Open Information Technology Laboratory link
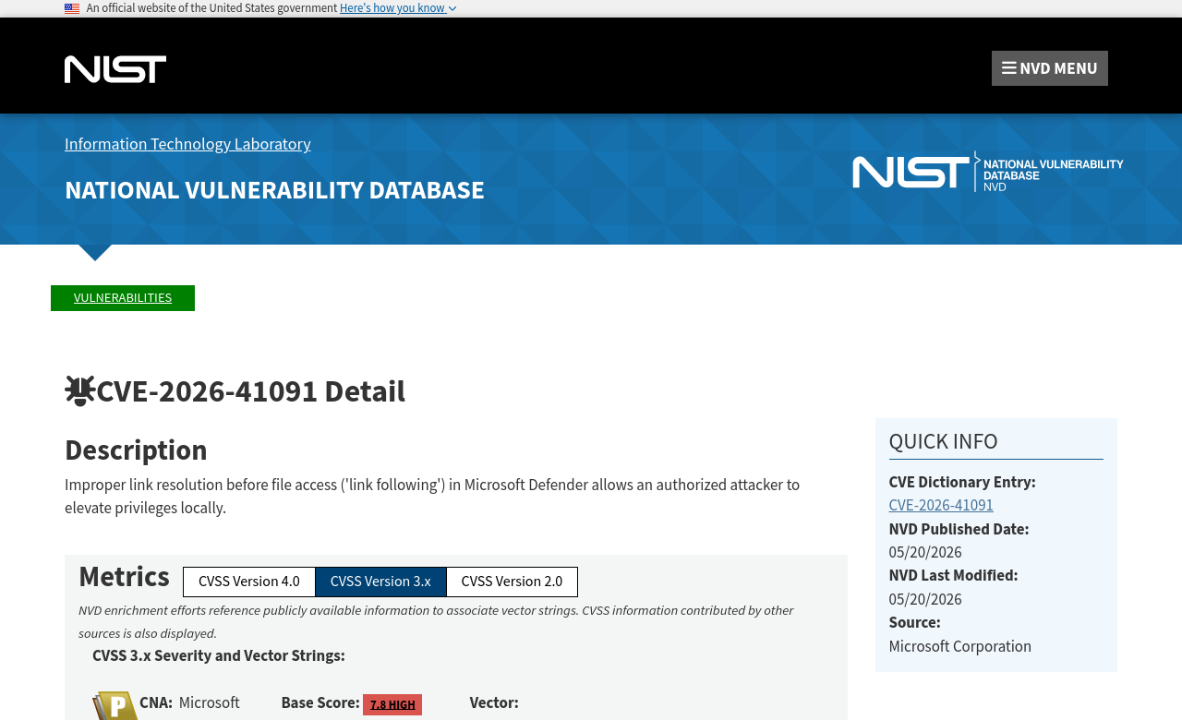This screenshot has height=720, width=1182. point(187,144)
